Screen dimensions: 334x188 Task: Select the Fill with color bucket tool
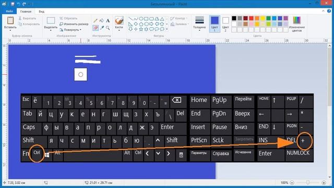click(102, 20)
